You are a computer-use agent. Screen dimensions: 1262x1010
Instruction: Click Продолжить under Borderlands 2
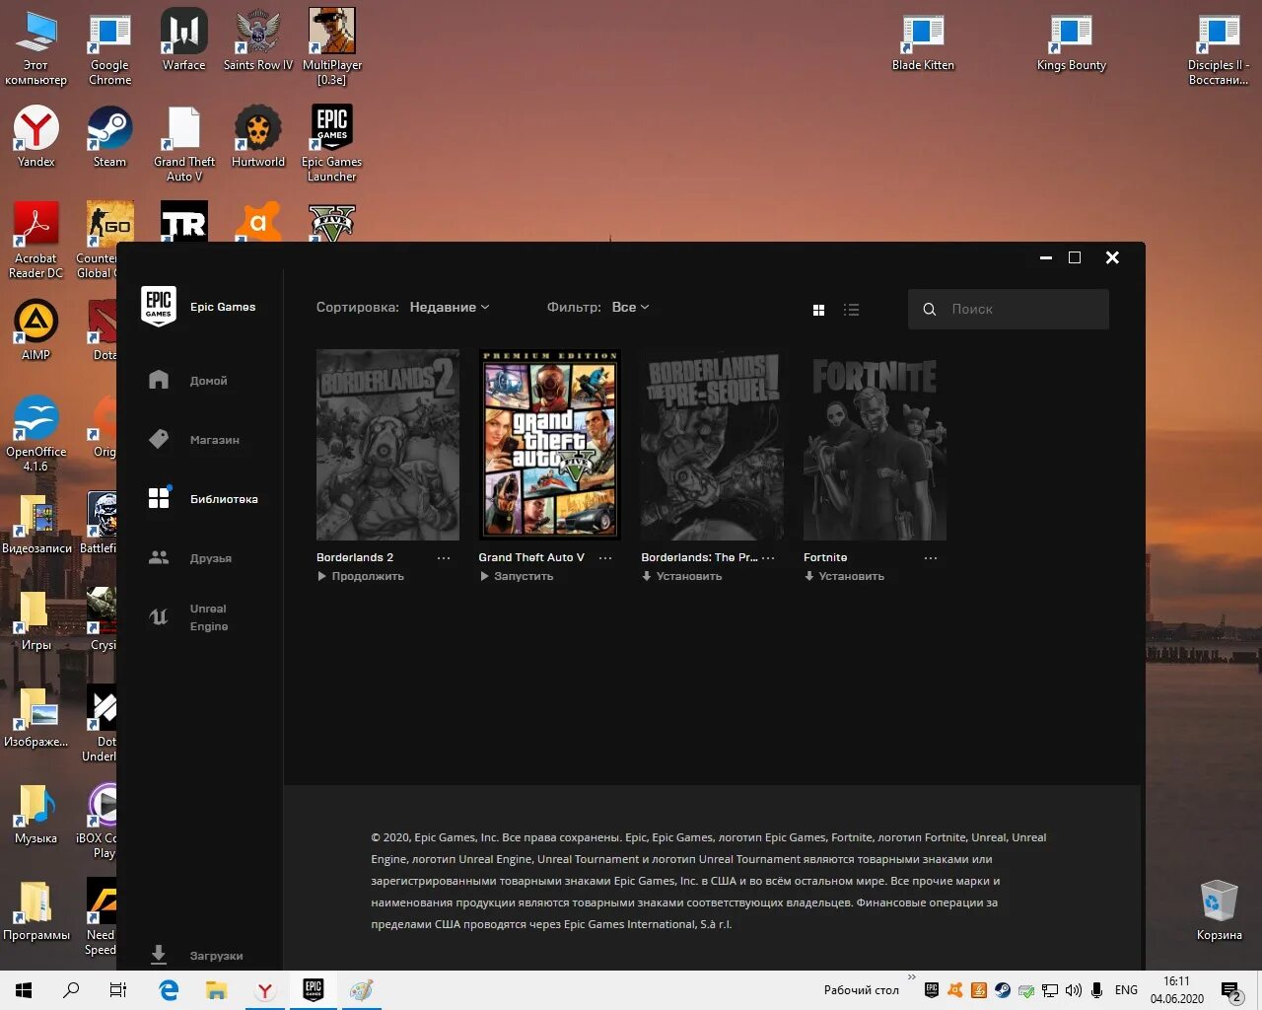coord(361,576)
